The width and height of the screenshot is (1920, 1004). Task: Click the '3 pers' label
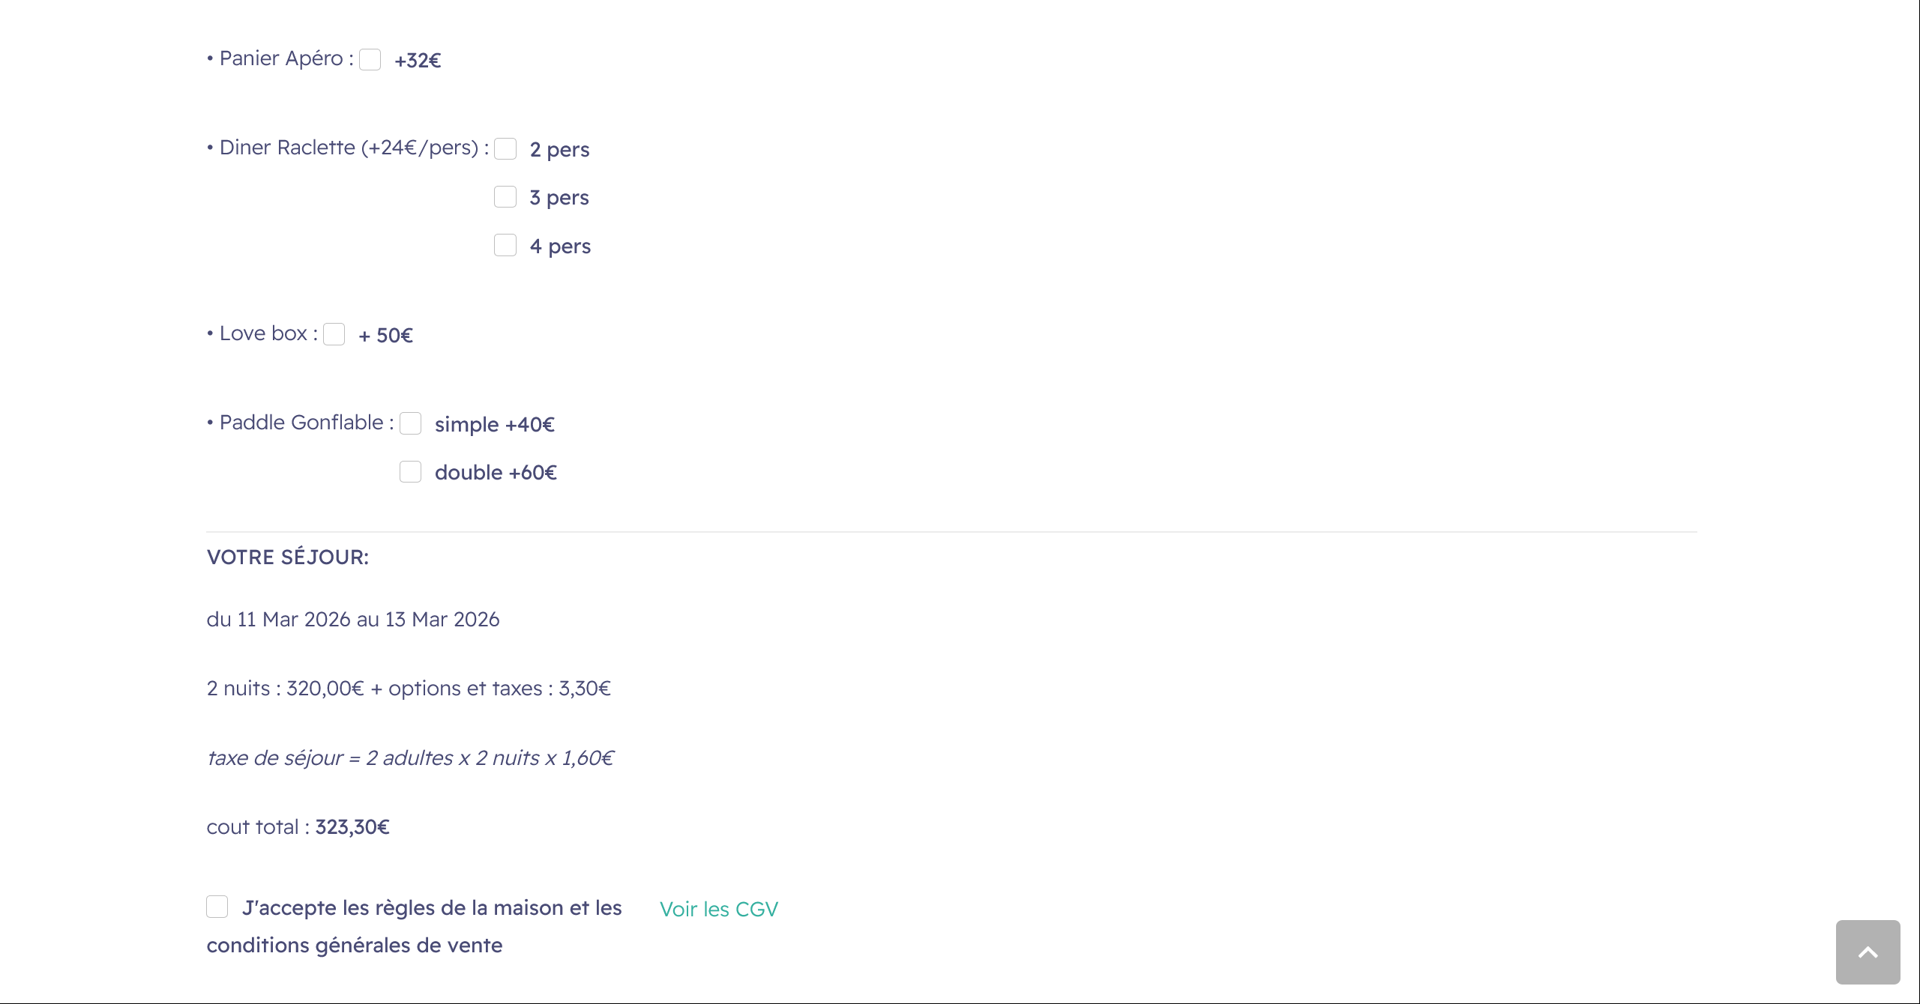pos(559,198)
